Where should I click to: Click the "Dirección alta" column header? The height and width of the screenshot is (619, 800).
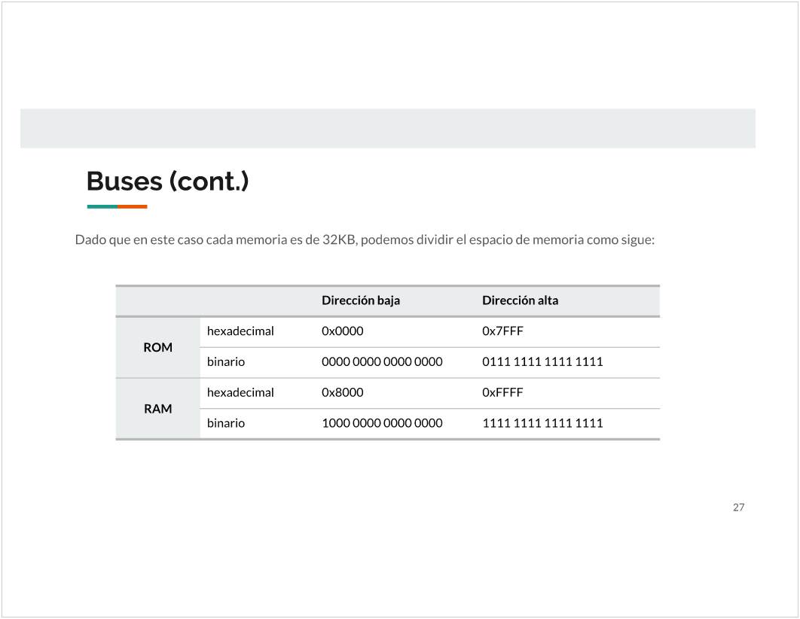pos(521,300)
